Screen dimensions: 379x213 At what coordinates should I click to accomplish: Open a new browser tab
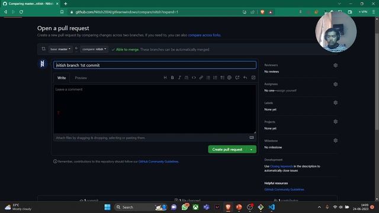click(x=66, y=4)
